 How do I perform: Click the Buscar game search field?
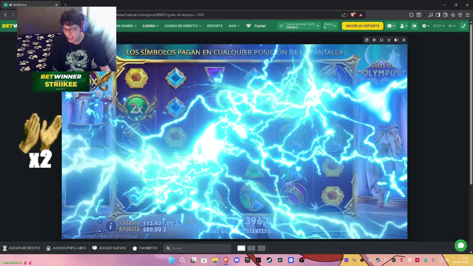point(198,248)
